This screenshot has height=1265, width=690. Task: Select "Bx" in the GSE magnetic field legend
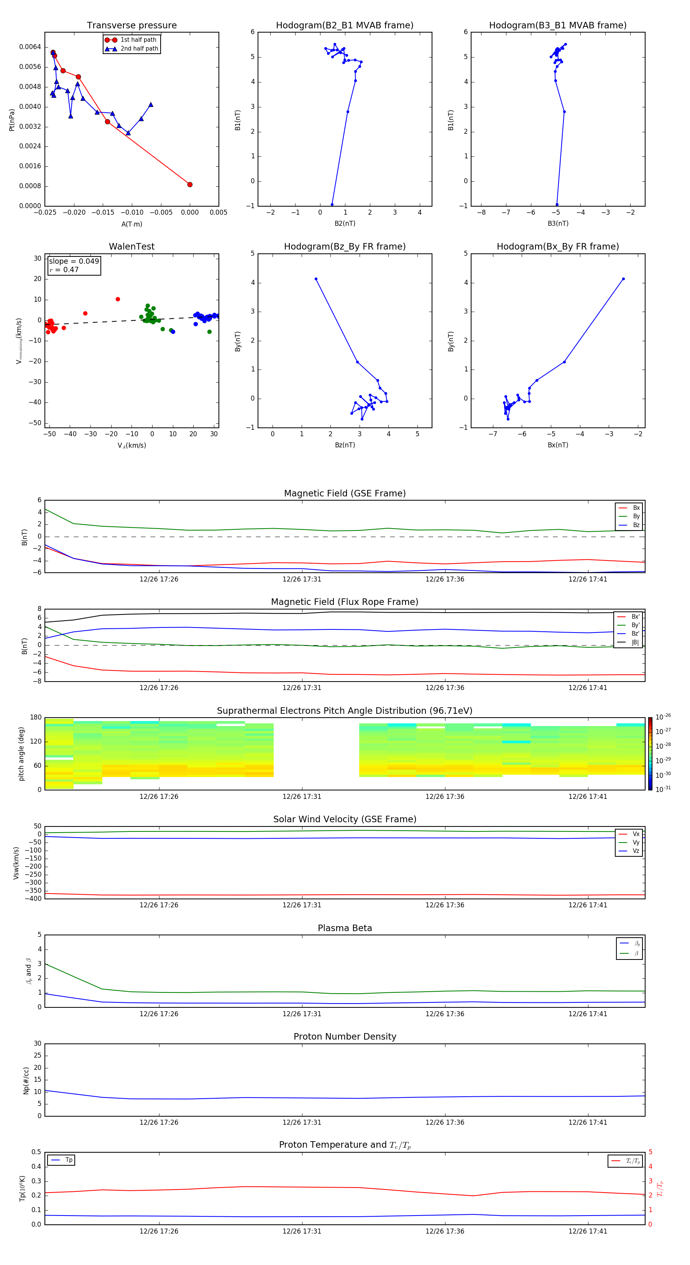tap(629, 508)
